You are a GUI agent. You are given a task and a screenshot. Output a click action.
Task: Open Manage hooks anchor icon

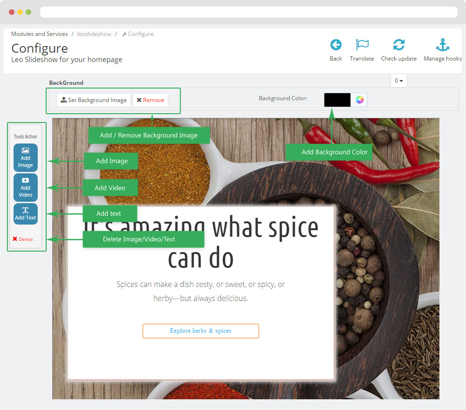443,45
